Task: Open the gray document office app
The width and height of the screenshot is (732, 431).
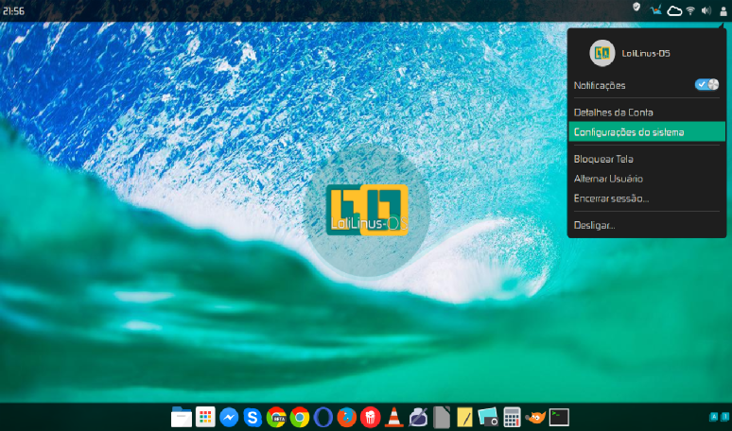Action: click(x=441, y=418)
